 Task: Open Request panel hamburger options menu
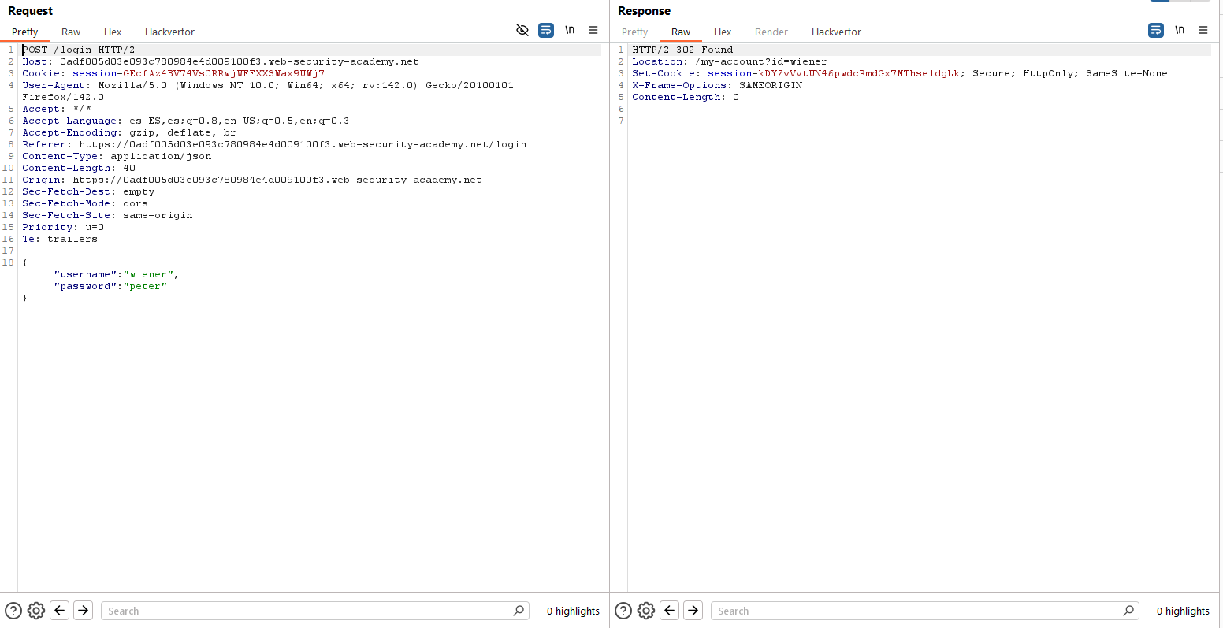click(593, 30)
